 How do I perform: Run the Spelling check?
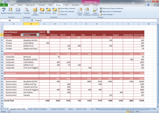[x=4, y=11]
